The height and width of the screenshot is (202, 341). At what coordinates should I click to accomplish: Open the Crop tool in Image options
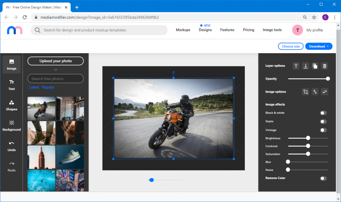coord(305,91)
